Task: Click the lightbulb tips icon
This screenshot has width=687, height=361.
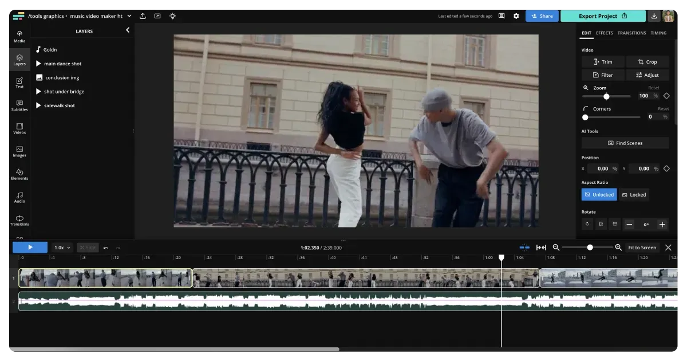Action: 172,16
